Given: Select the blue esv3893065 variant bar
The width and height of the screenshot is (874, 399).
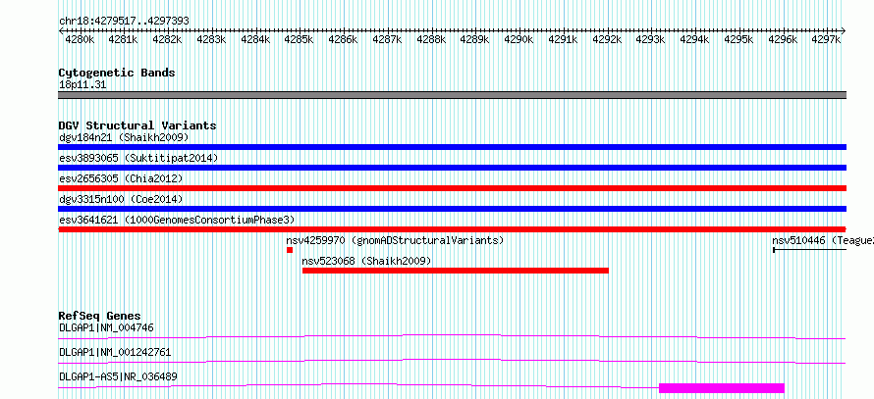Looking at the screenshot, I should (x=452, y=168).
